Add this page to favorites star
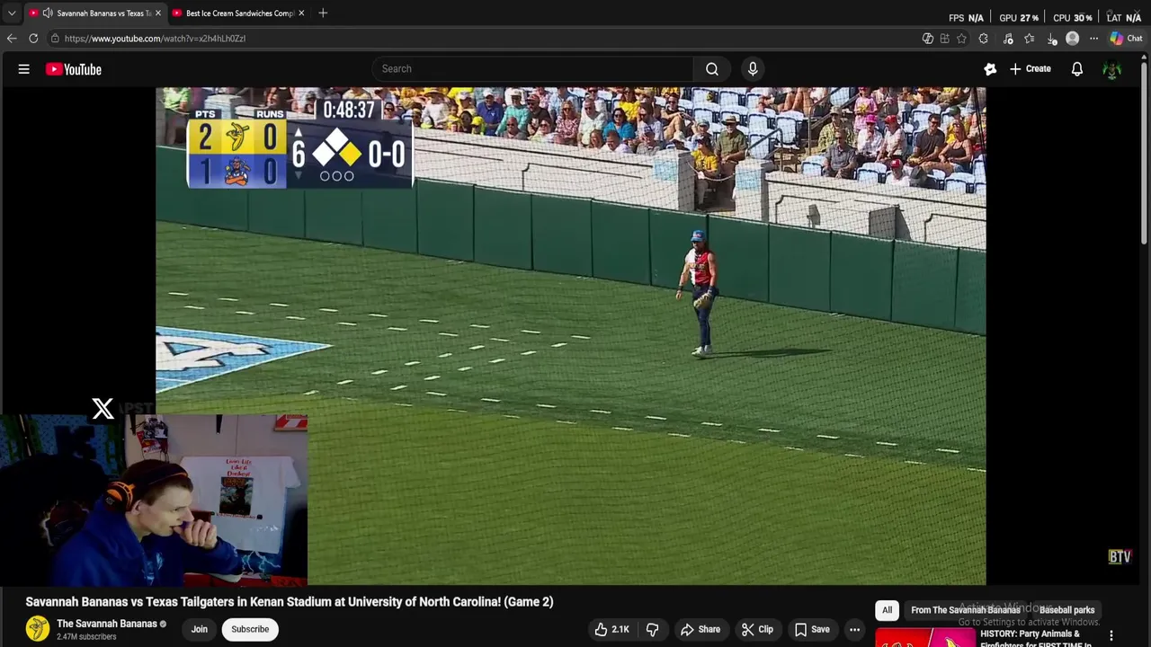The height and width of the screenshot is (647, 1151). pos(961,39)
